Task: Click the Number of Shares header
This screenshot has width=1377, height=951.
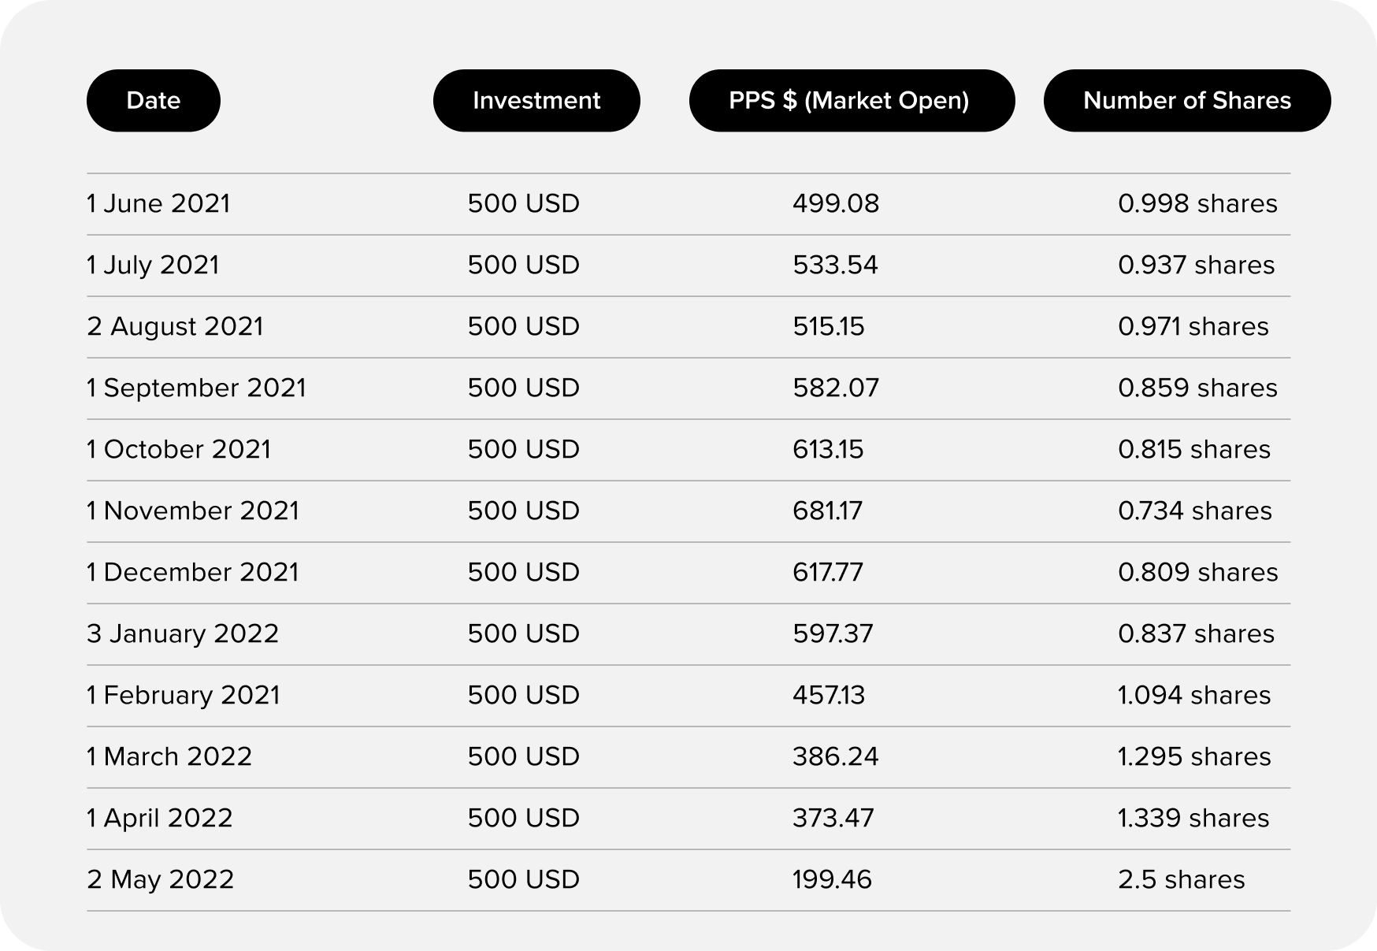Action: [1187, 100]
